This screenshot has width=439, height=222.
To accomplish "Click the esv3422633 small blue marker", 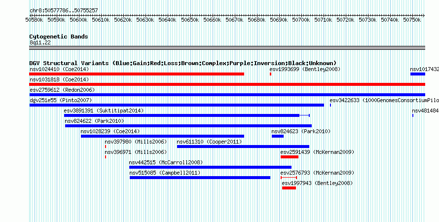I will [x=330, y=105].
